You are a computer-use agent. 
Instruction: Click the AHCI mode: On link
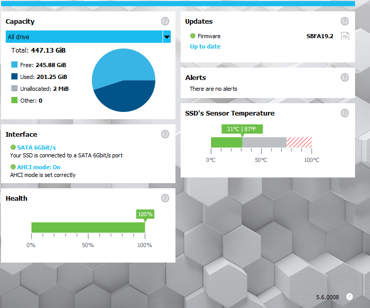click(39, 167)
